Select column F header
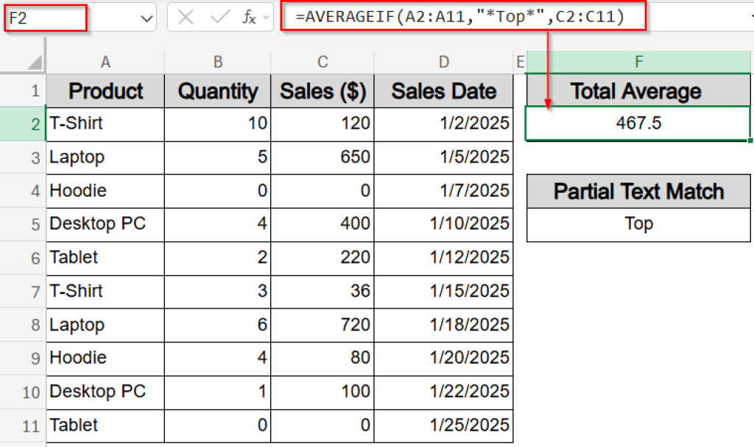 coord(638,60)
